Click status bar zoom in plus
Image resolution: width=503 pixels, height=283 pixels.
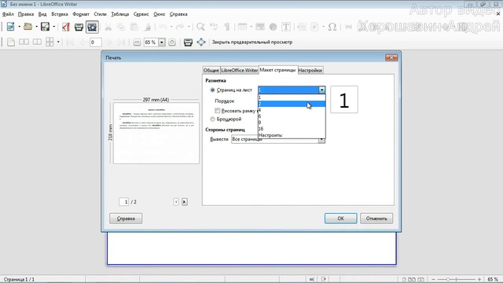(x=479, y=280)
